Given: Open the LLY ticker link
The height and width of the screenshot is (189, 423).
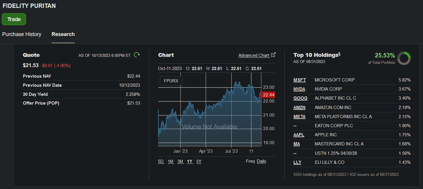Looking at the screenshot, I should pos(297,162).
